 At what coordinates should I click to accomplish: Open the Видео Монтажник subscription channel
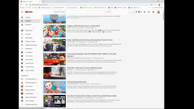click(30, 97)
